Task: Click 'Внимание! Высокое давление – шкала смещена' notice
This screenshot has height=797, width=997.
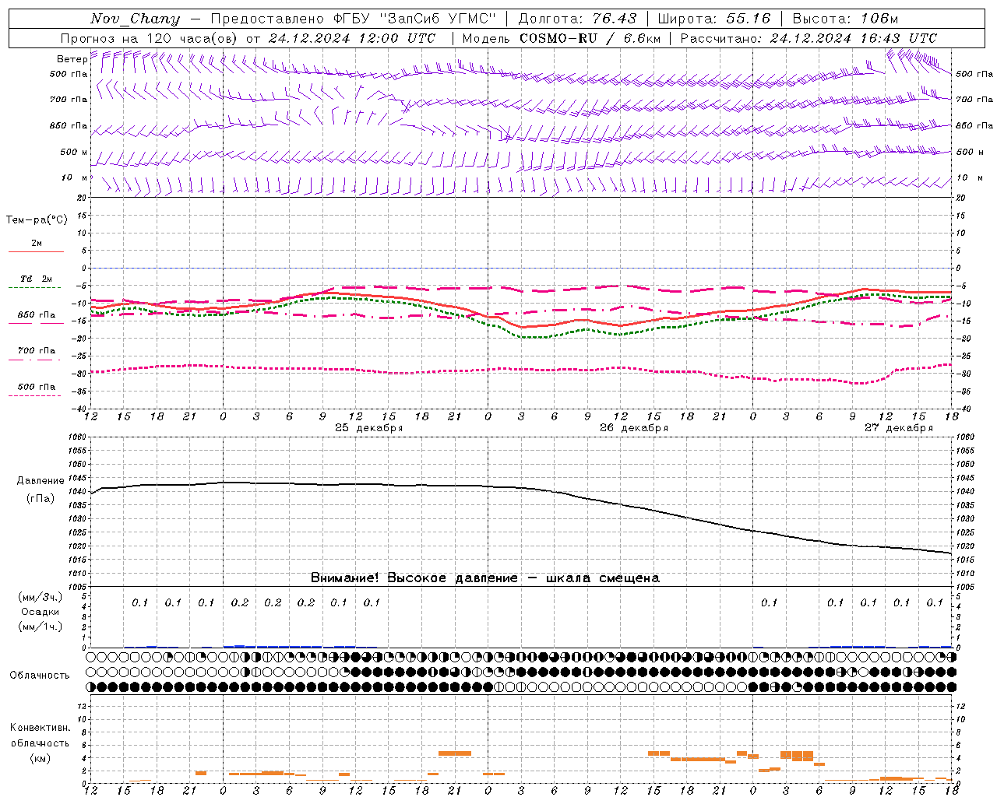Action: click(x=485, y=578)
